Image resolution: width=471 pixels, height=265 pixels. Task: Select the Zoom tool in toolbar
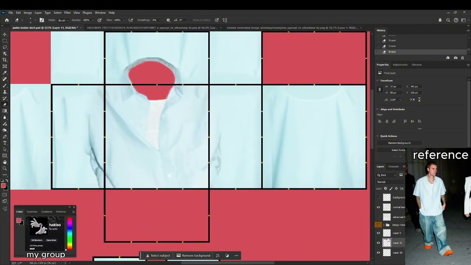pos(5,168)
